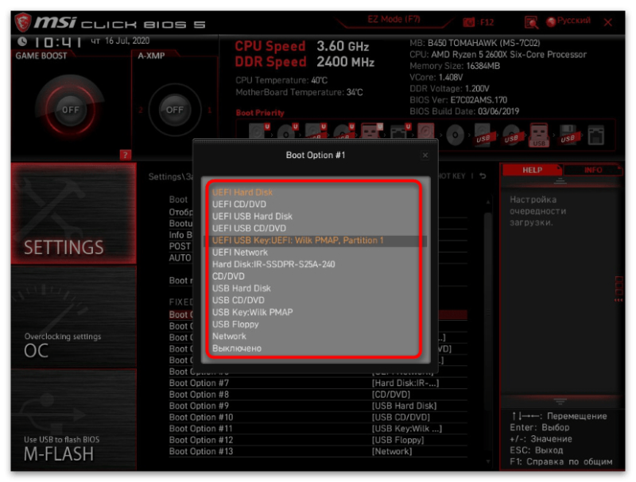636x482 pixels.
Task: Open the SETTINGS section
Action: pyautogui.click(x=73, y=214)
